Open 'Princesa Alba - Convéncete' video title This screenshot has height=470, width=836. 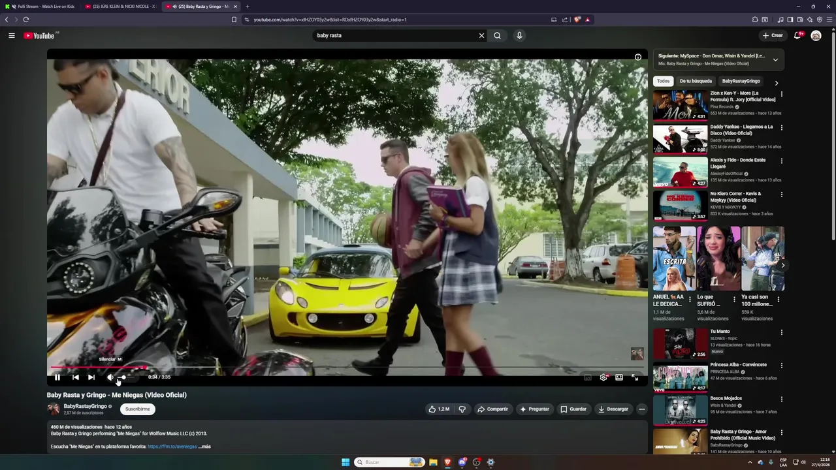tap(739, 365)
